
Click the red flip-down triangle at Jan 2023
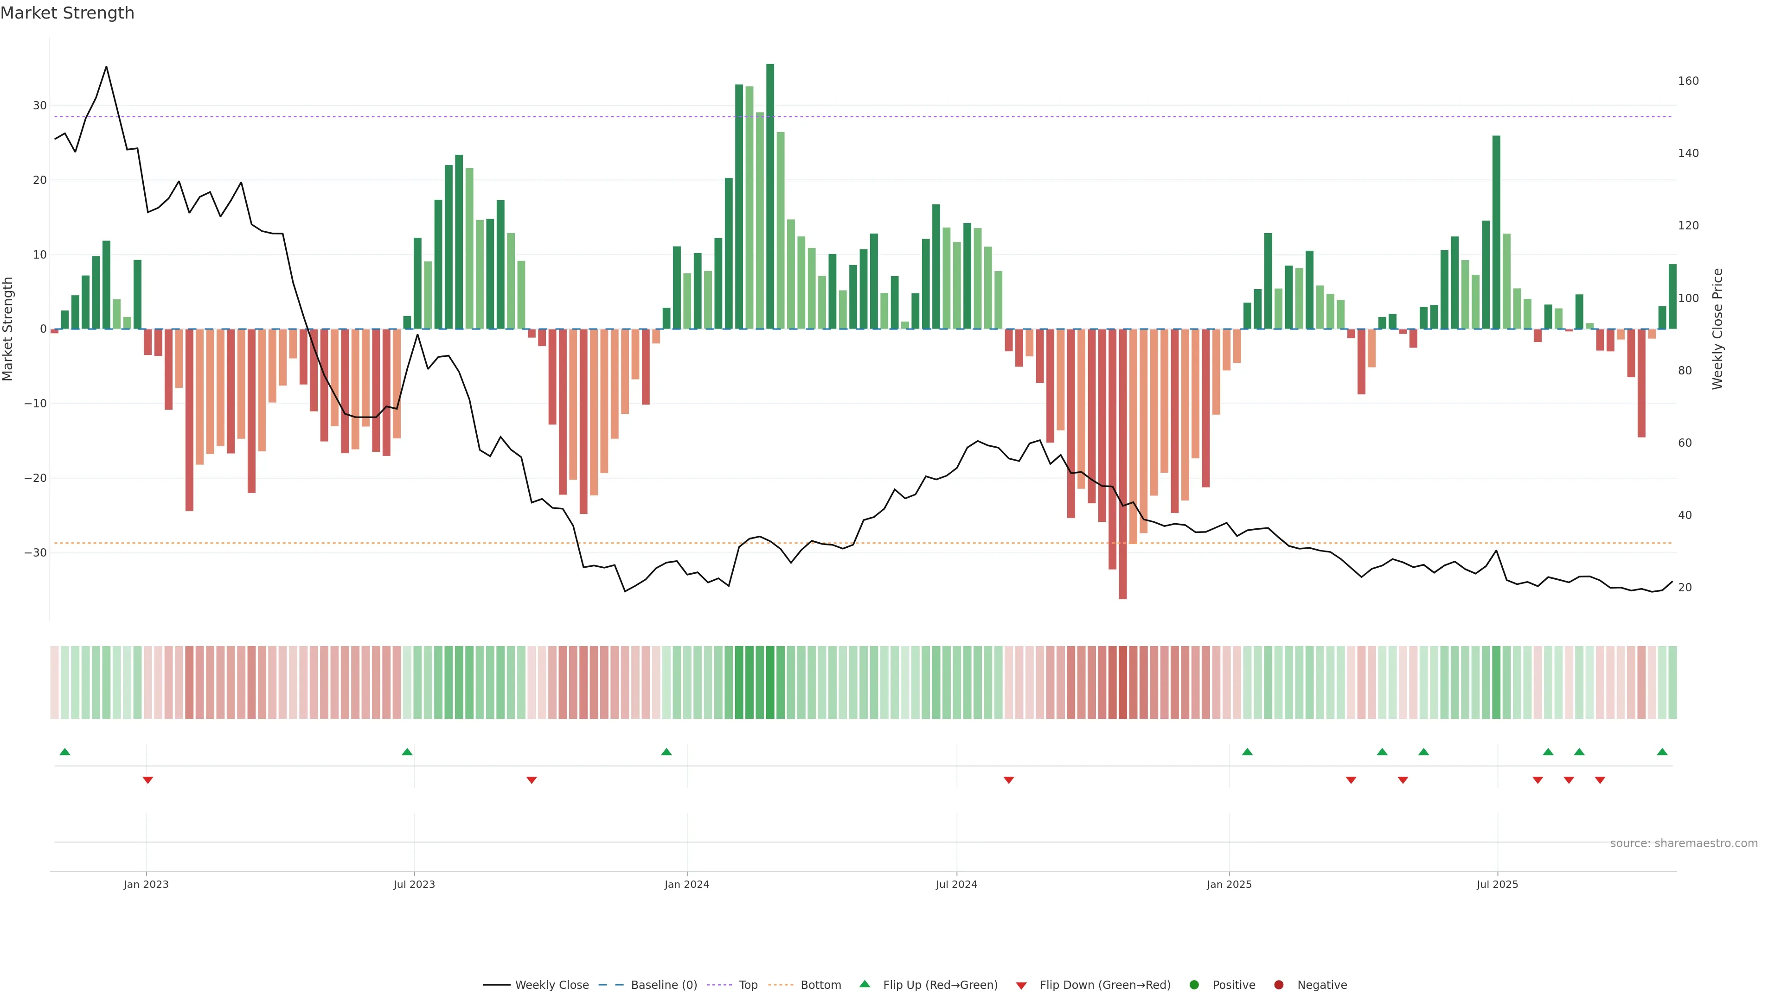pyautogui.click(x=147, y=780)
